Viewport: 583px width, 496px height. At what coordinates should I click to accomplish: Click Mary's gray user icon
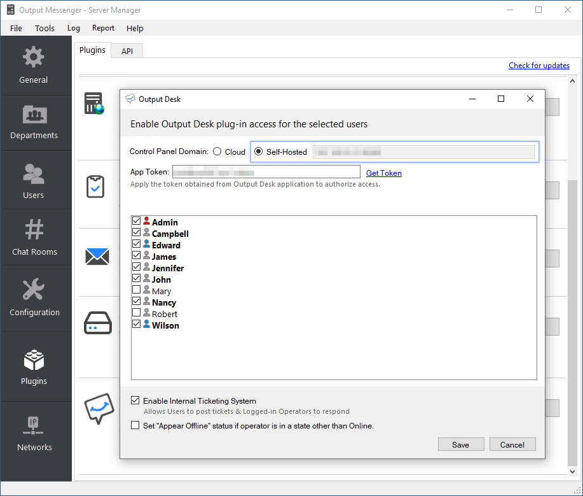[x=146, y=290]
